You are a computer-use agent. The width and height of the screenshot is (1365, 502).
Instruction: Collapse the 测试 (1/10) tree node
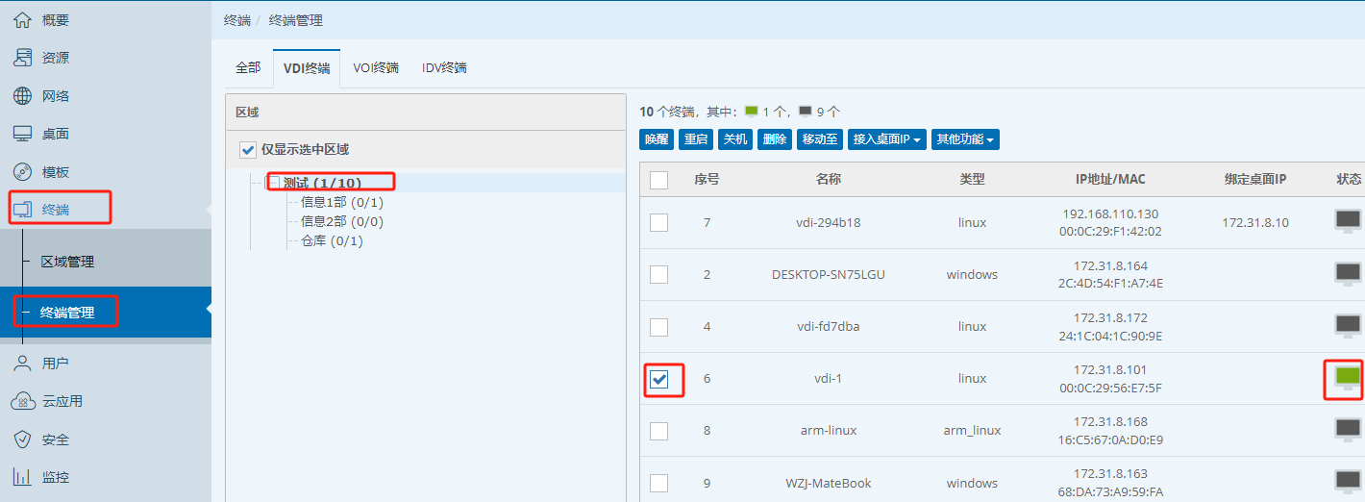(274, 183)
